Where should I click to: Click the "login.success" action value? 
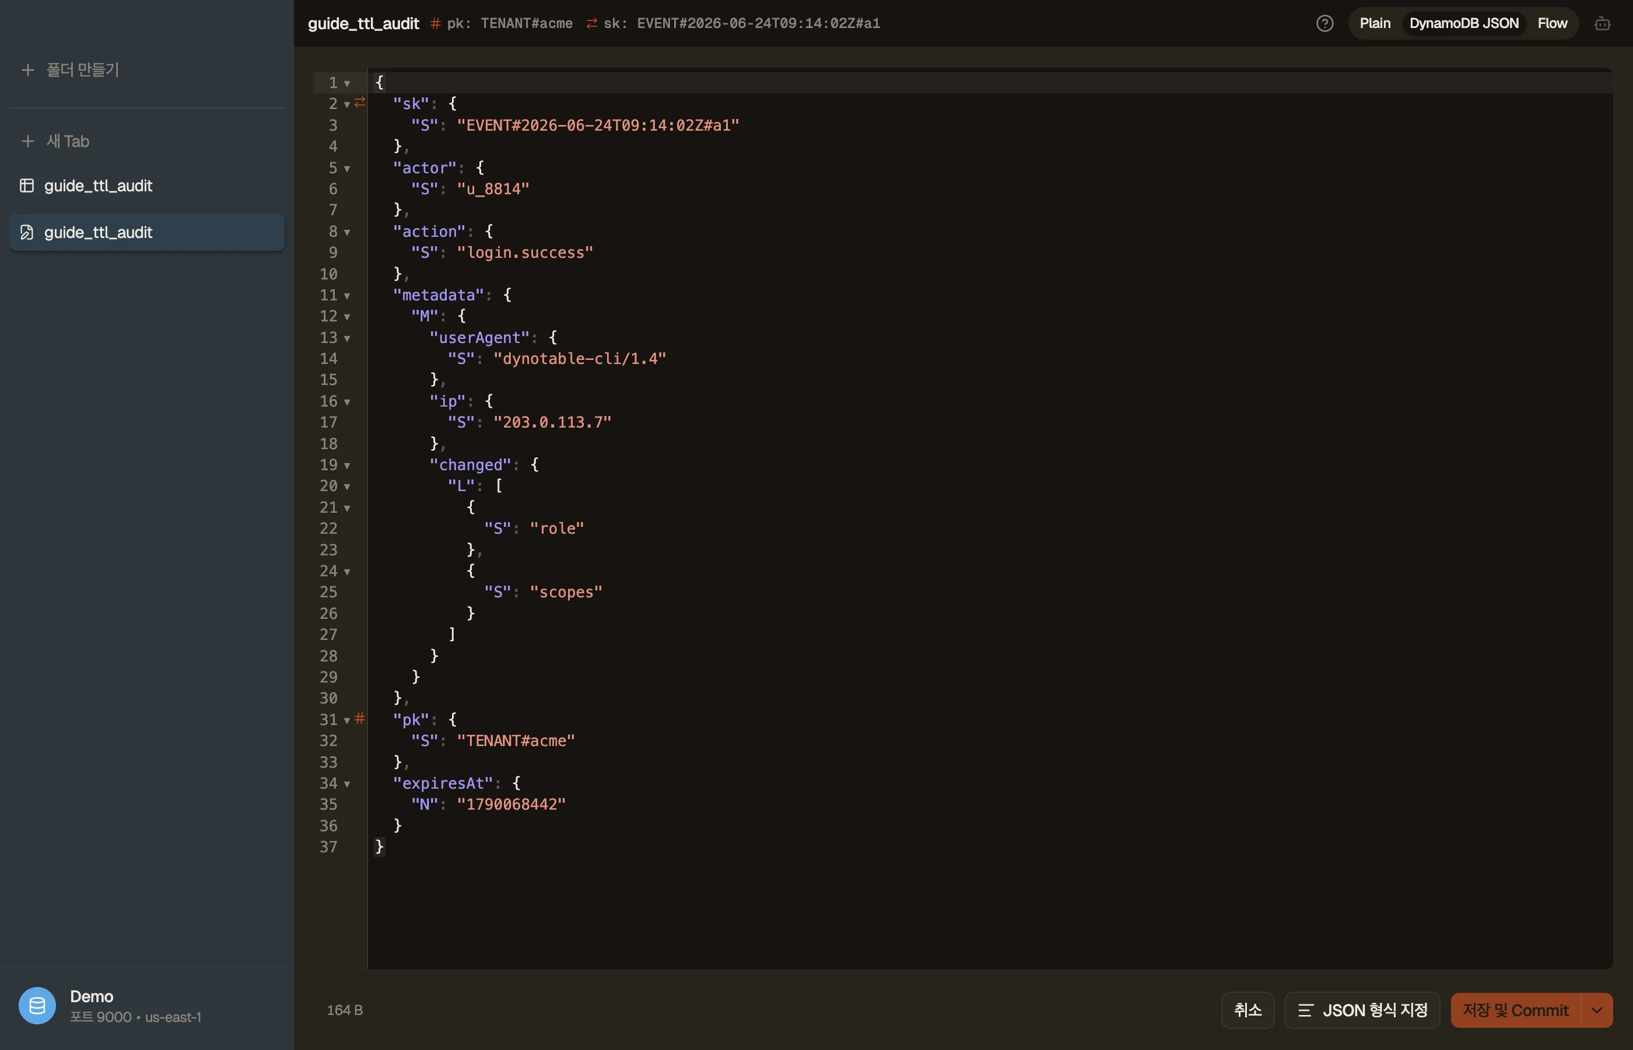525,252
